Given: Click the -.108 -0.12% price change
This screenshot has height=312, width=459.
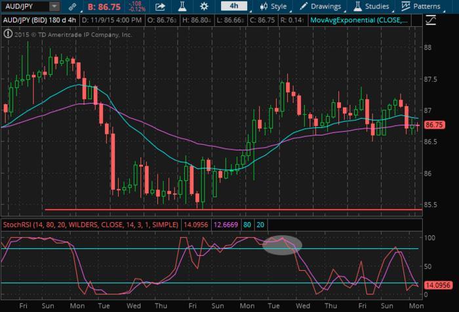Looking at the screenshot, I should (137, 7).
